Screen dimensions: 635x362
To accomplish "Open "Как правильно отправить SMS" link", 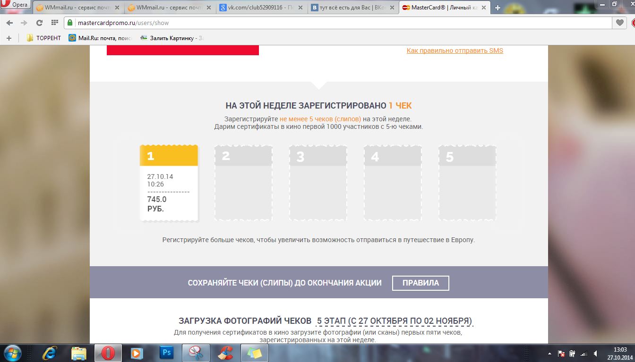I will point(455,51).
